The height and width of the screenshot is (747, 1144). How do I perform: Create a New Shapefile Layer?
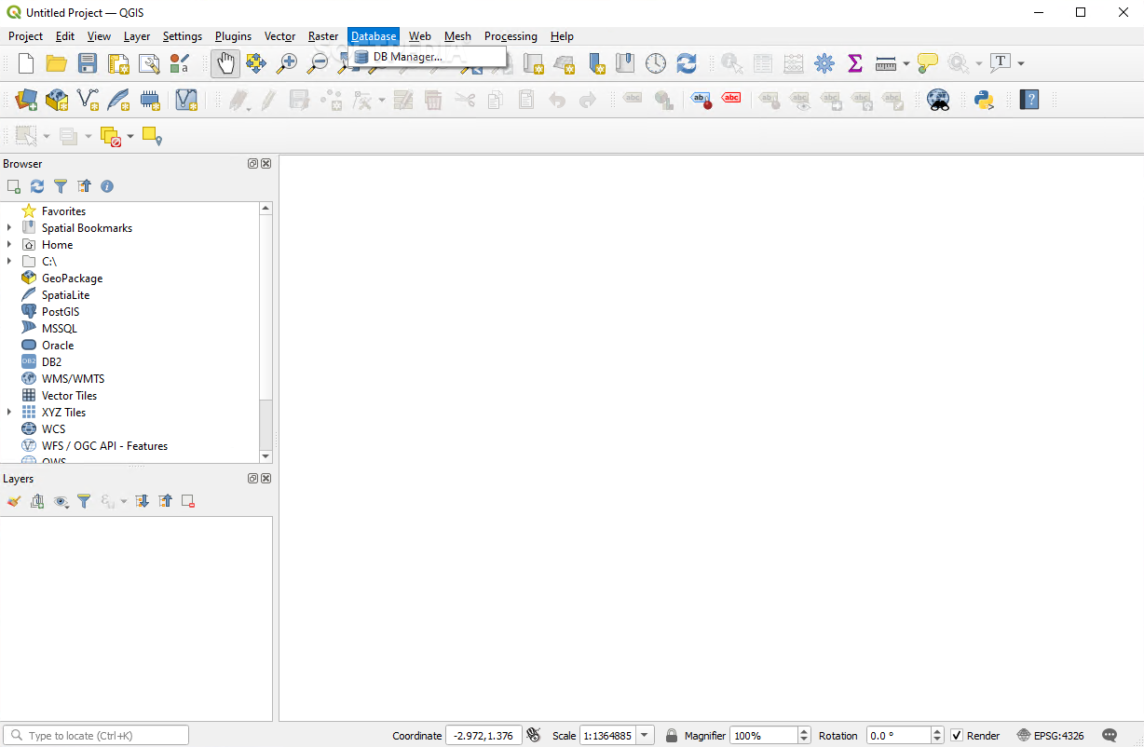tap(88, 99)
